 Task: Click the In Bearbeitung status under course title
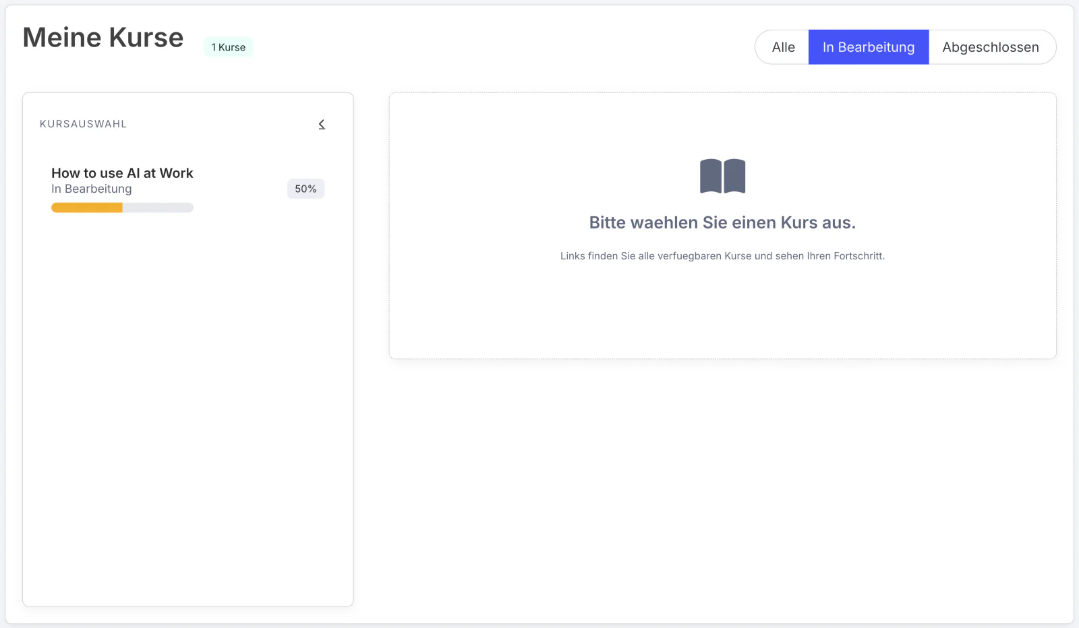tap(92, 189)
